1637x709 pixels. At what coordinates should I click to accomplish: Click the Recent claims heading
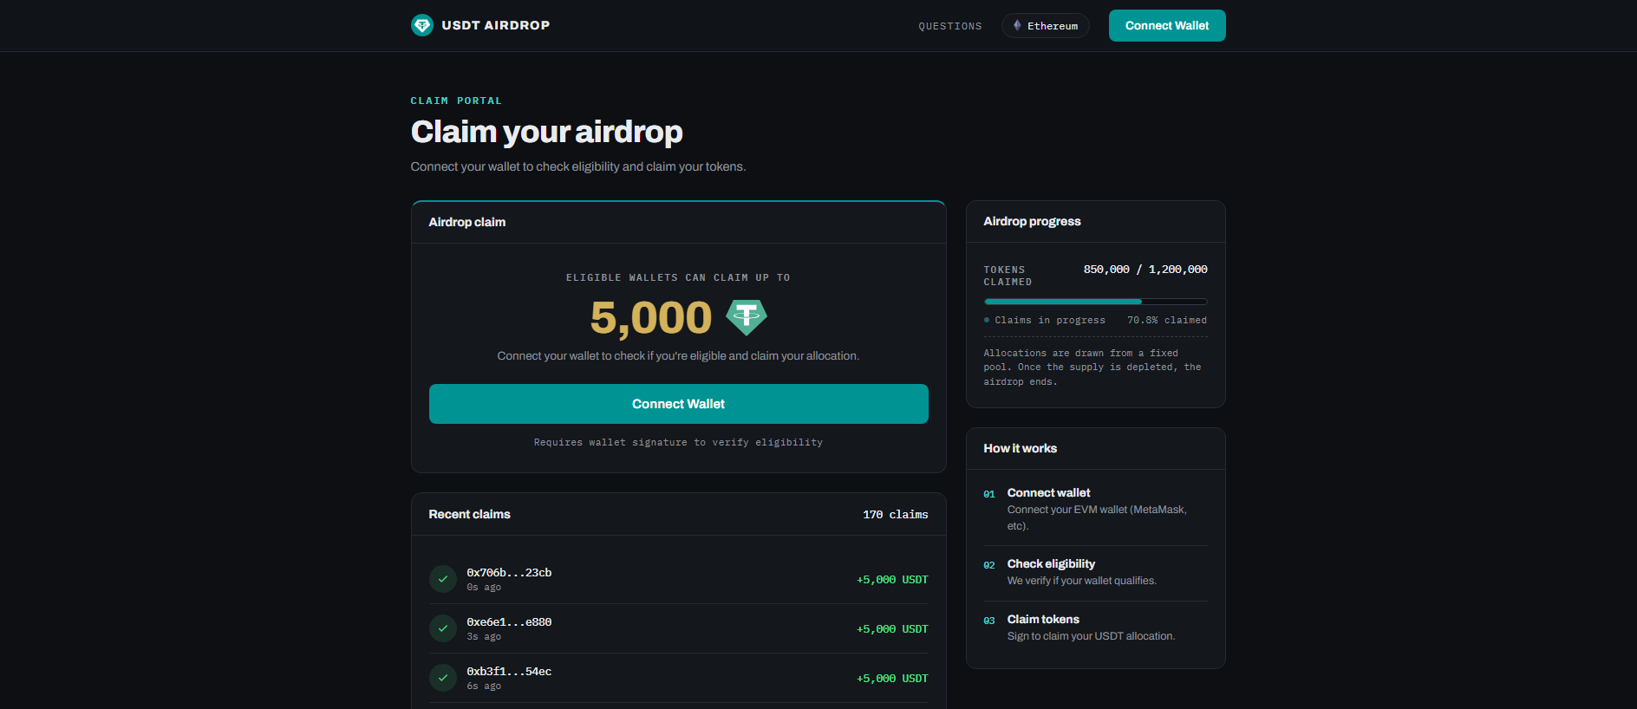pyautogui.click(x=470, y=514)
